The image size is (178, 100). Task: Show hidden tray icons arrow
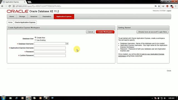[x=152, y=98]
